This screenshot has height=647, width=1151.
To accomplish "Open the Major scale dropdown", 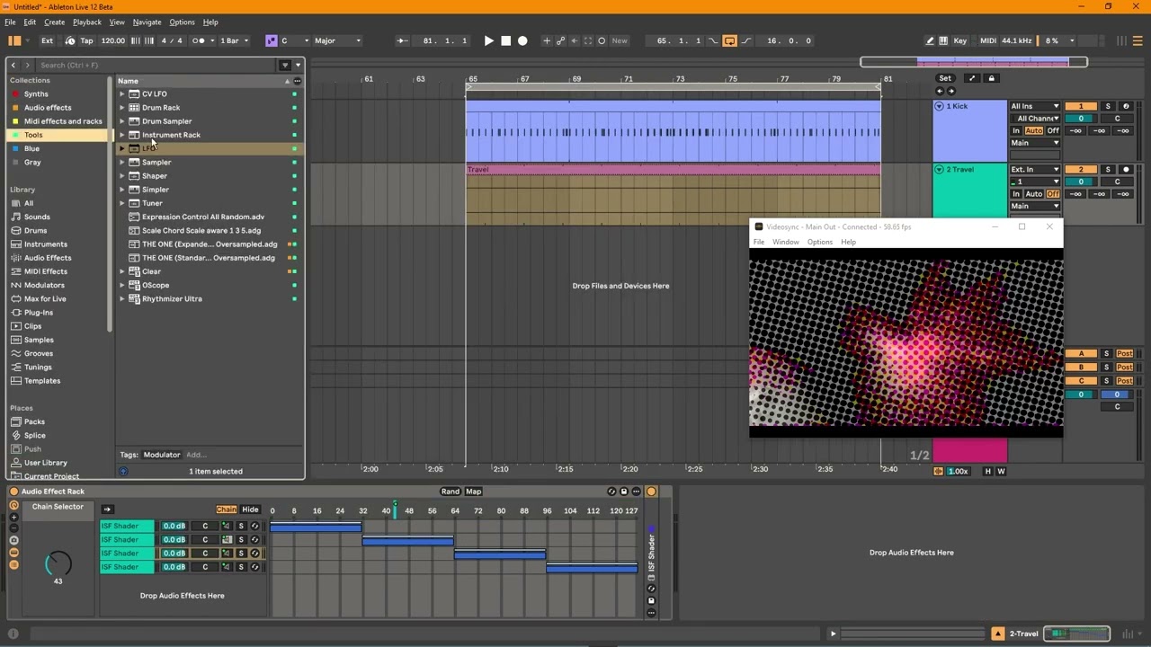I will [x=337, y=40].
